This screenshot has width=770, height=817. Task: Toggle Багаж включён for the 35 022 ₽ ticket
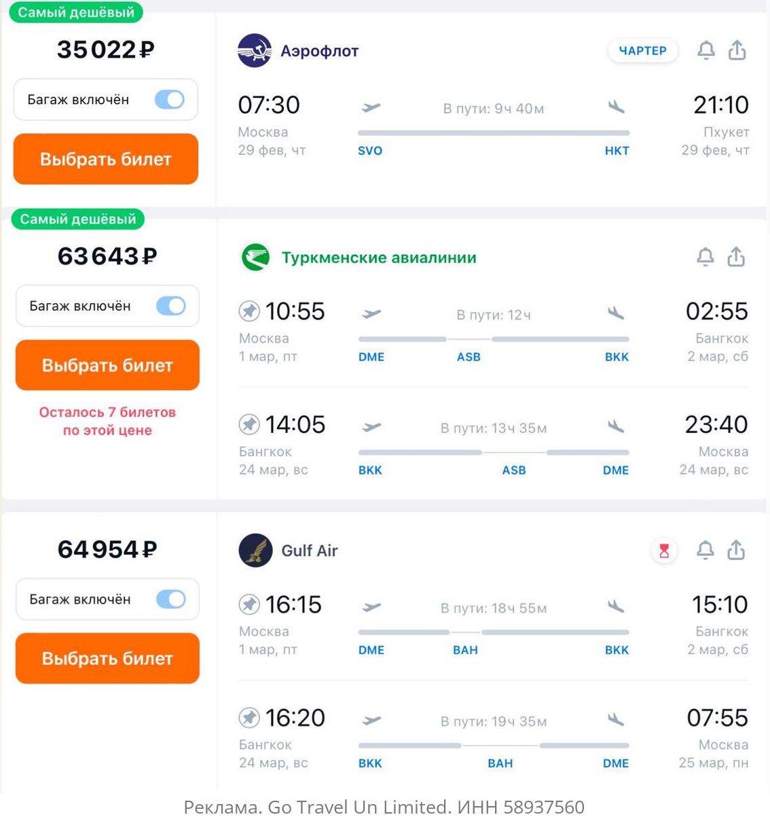(170, 100)
